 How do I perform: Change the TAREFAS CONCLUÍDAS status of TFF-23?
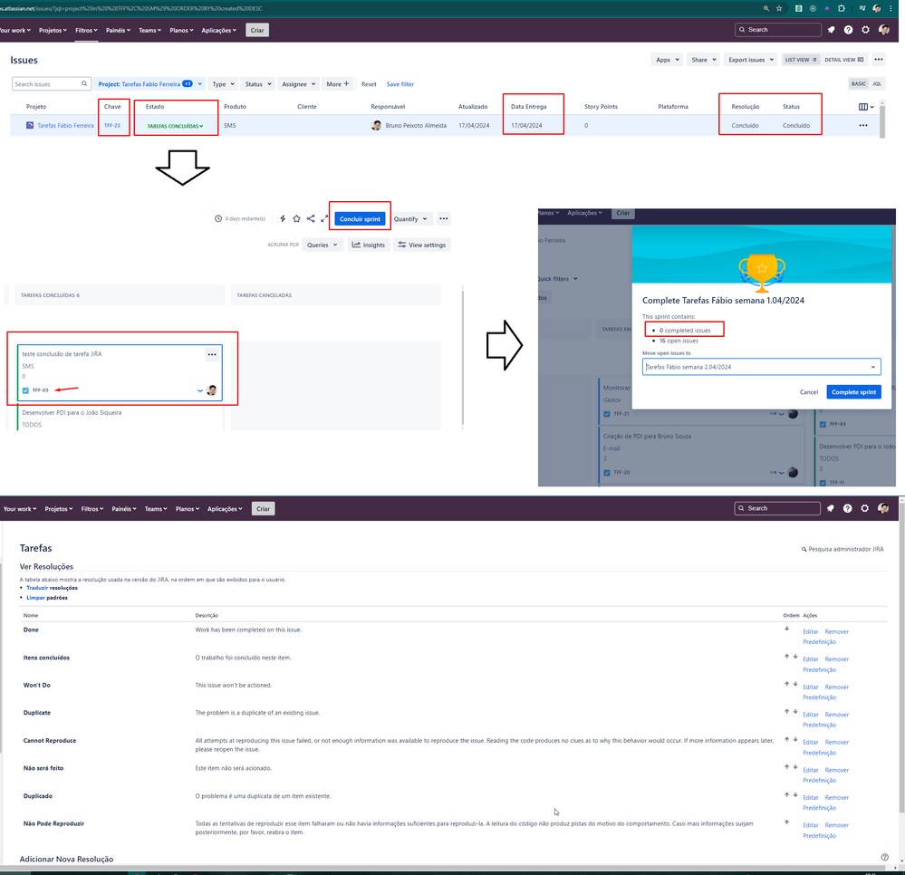(175, 126)
